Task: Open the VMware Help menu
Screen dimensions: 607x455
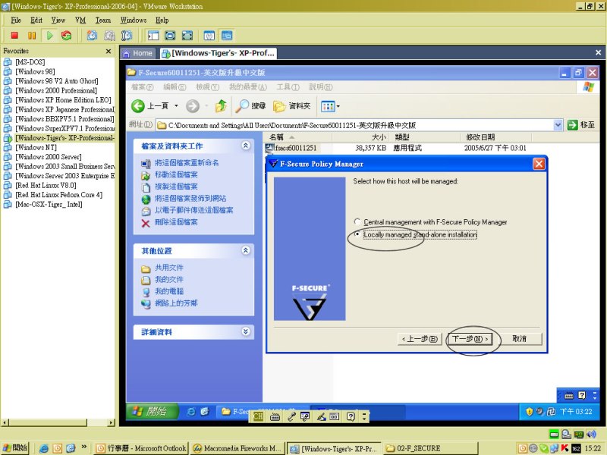Action: click(x=162, y=20)
